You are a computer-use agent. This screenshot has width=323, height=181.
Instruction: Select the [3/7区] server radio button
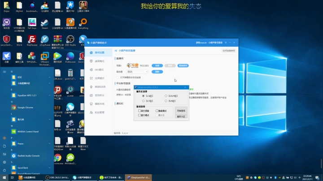coord(144,101)
